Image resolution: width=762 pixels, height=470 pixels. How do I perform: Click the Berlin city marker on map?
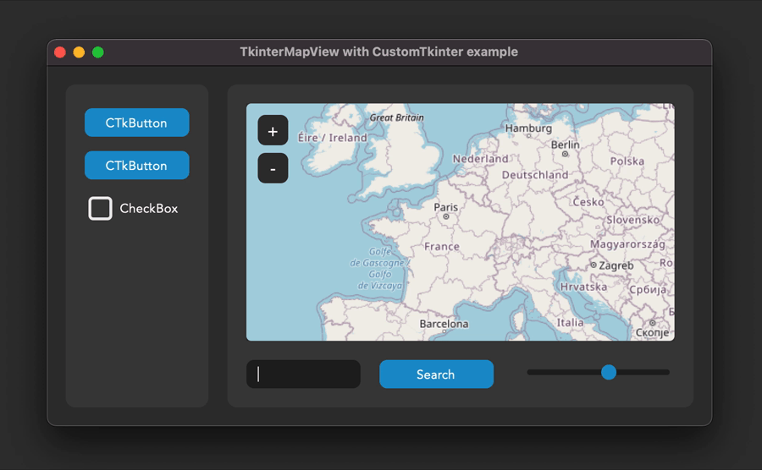click(x=565, y=154)
